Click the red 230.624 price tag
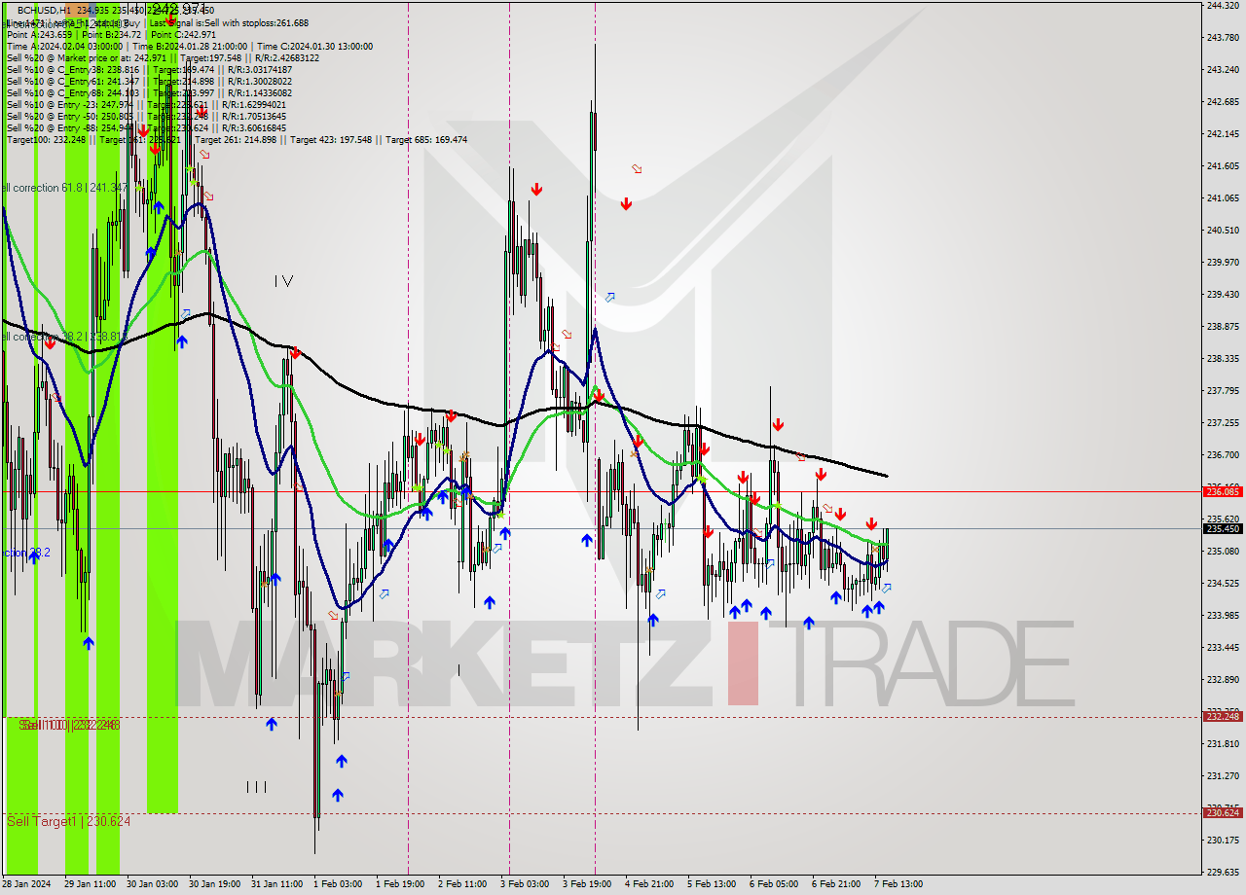 [x=1223, y=812]
